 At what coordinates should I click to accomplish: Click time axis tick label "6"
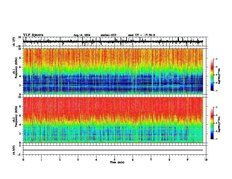tap(133, 160)
